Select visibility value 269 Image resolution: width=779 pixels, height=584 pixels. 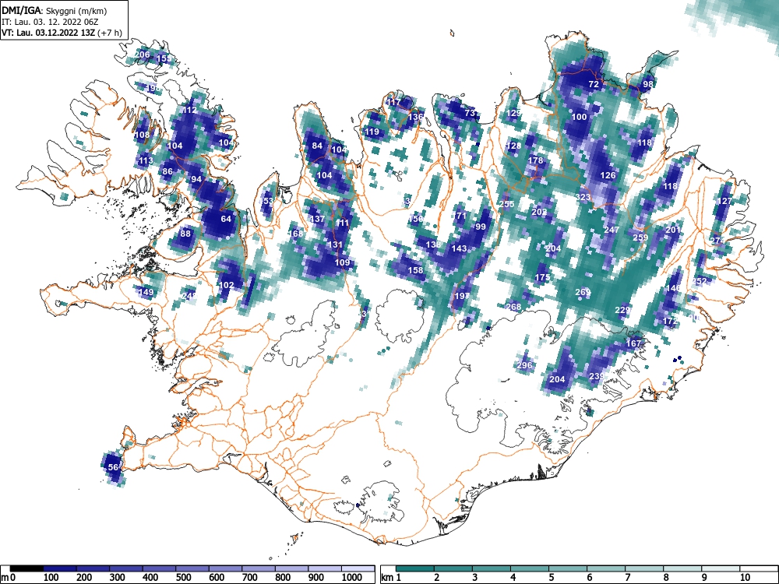583,292
